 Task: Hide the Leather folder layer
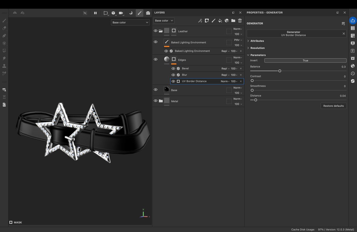(155, 31)
